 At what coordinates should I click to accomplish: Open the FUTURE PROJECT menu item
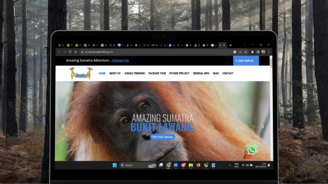[179, 73]
